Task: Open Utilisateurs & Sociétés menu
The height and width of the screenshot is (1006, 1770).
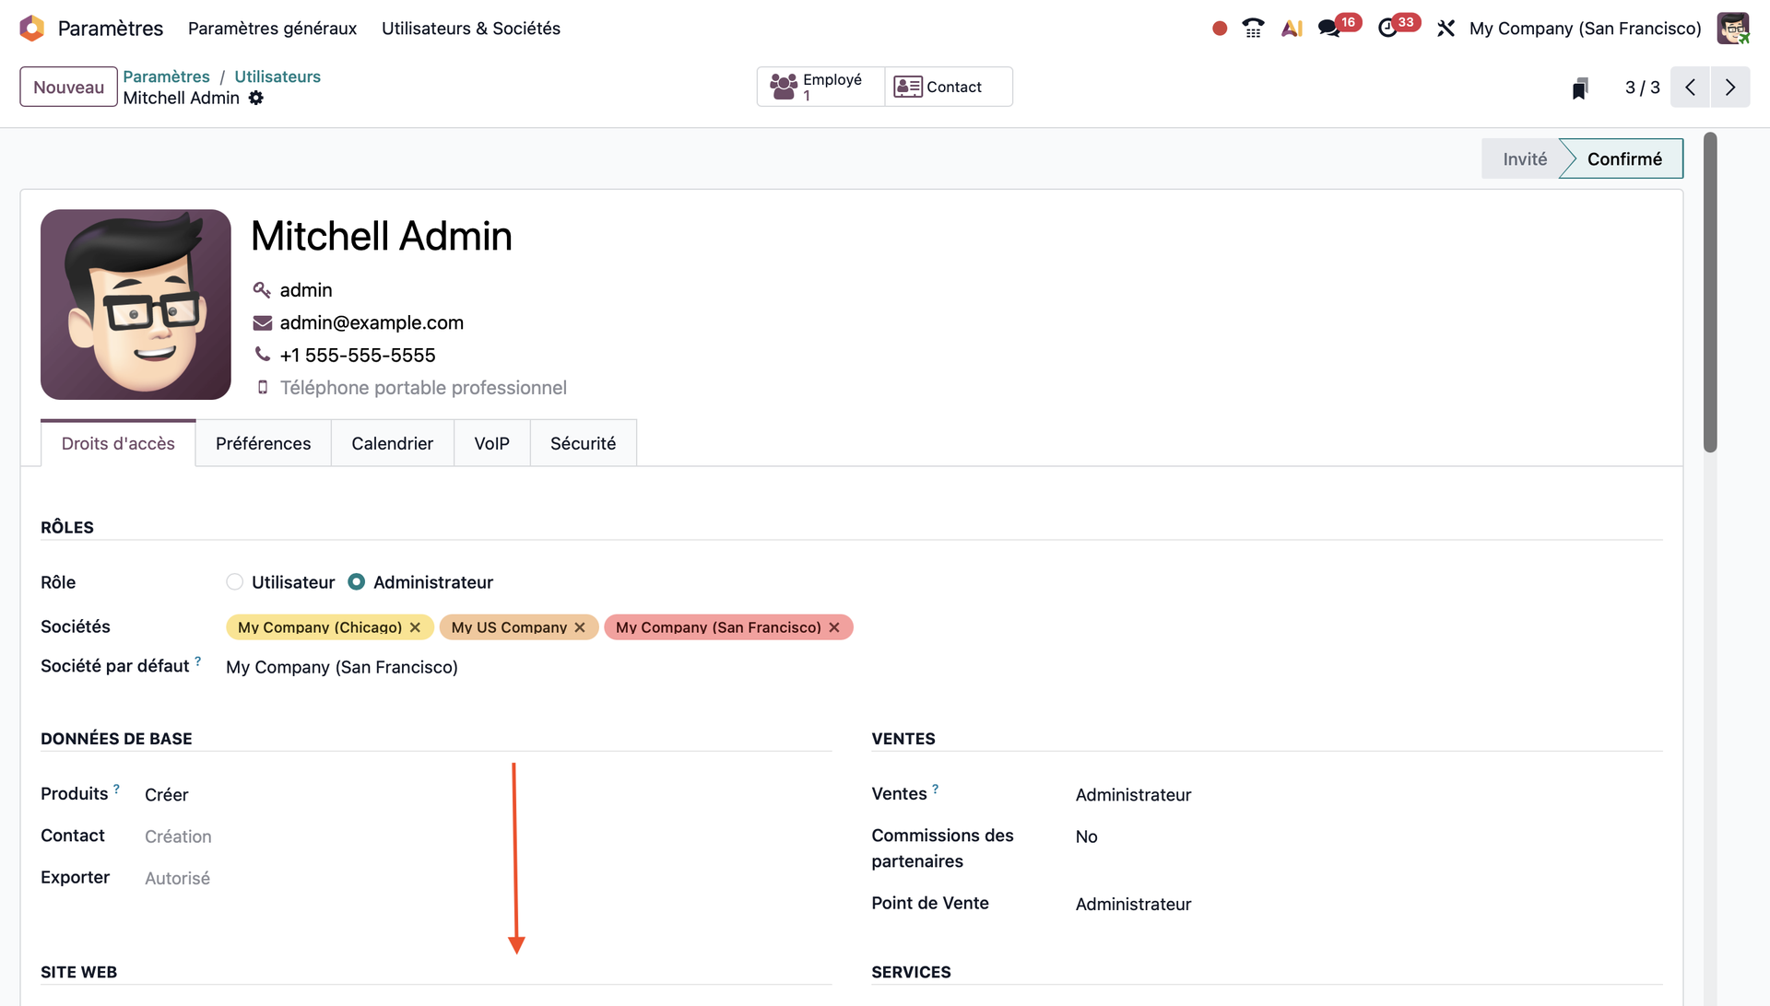Action: 470,29
